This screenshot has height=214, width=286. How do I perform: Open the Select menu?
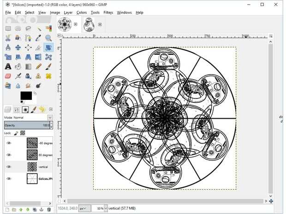(x=30, y=12)
